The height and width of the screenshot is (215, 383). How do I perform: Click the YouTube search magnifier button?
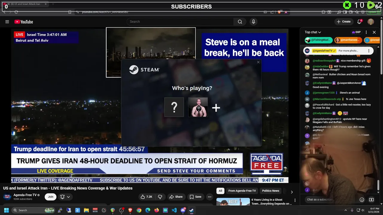pyautogui.click(x=240, y=21)
